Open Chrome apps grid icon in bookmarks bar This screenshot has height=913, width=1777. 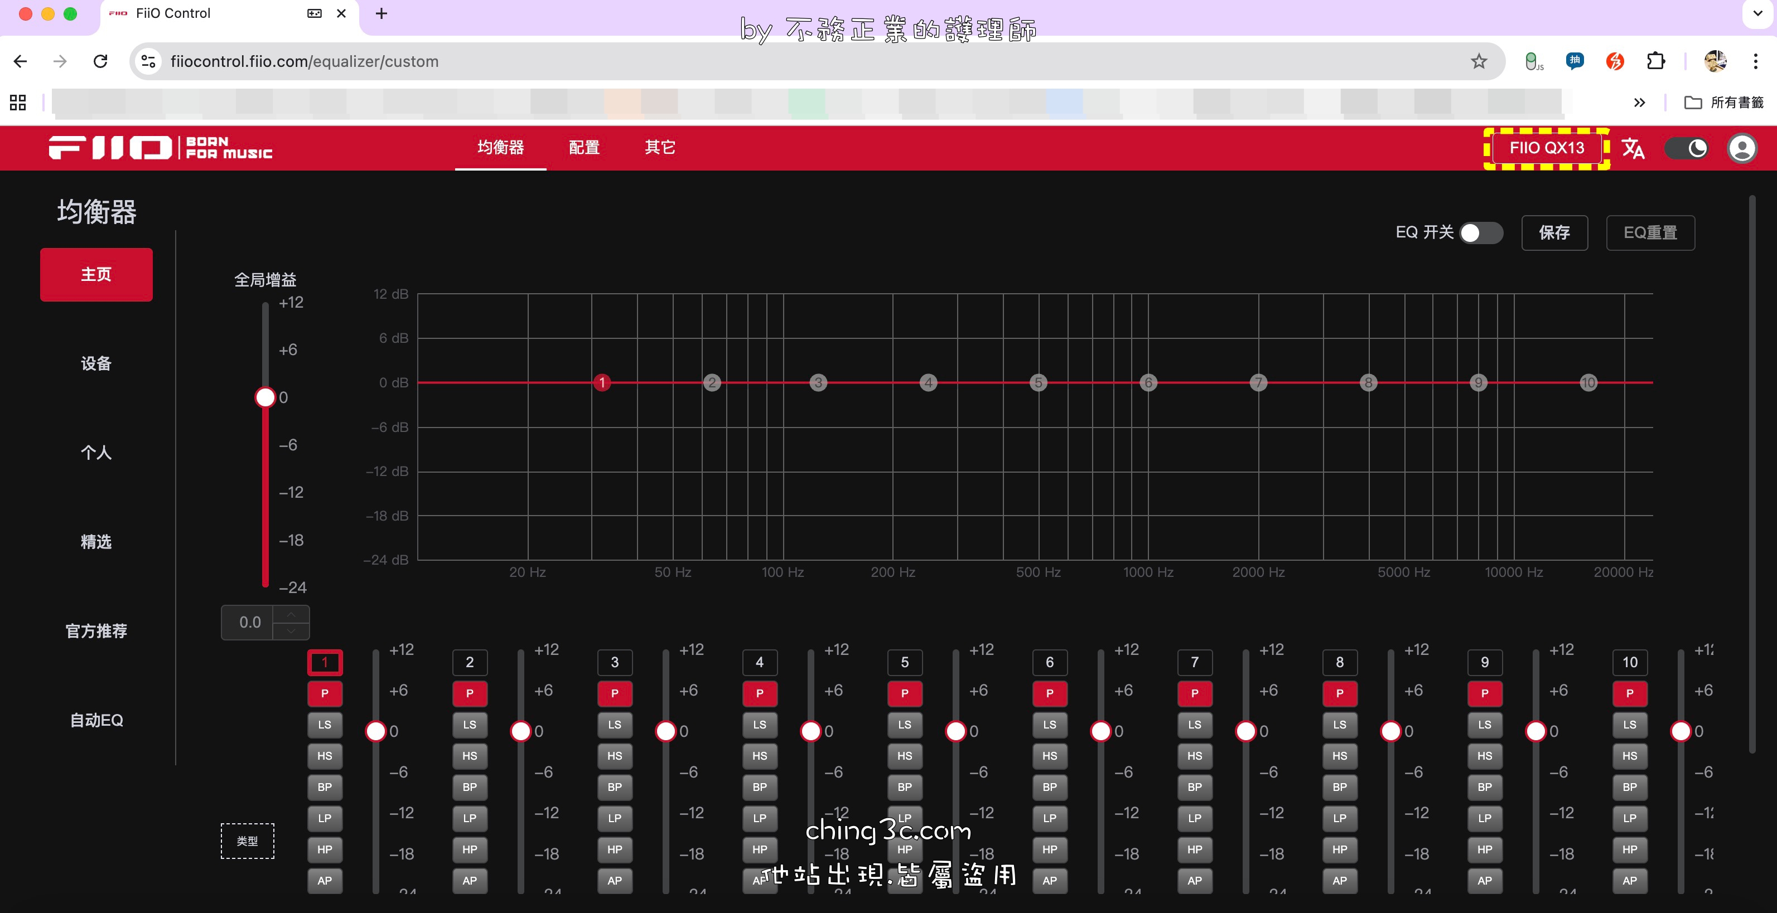click(x=18, y=103)
